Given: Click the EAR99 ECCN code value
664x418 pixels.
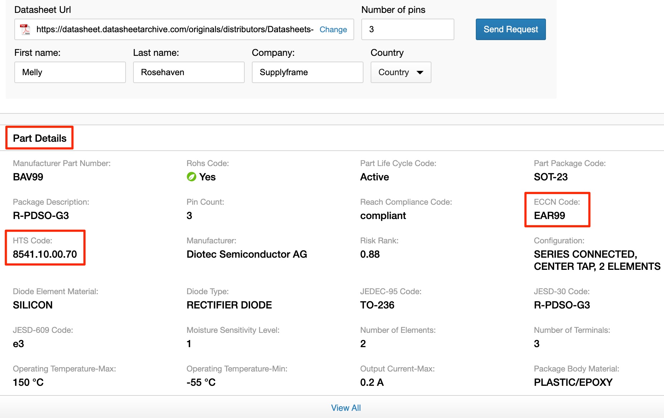Looking at the screenshot, I should (x=550, y=215).
